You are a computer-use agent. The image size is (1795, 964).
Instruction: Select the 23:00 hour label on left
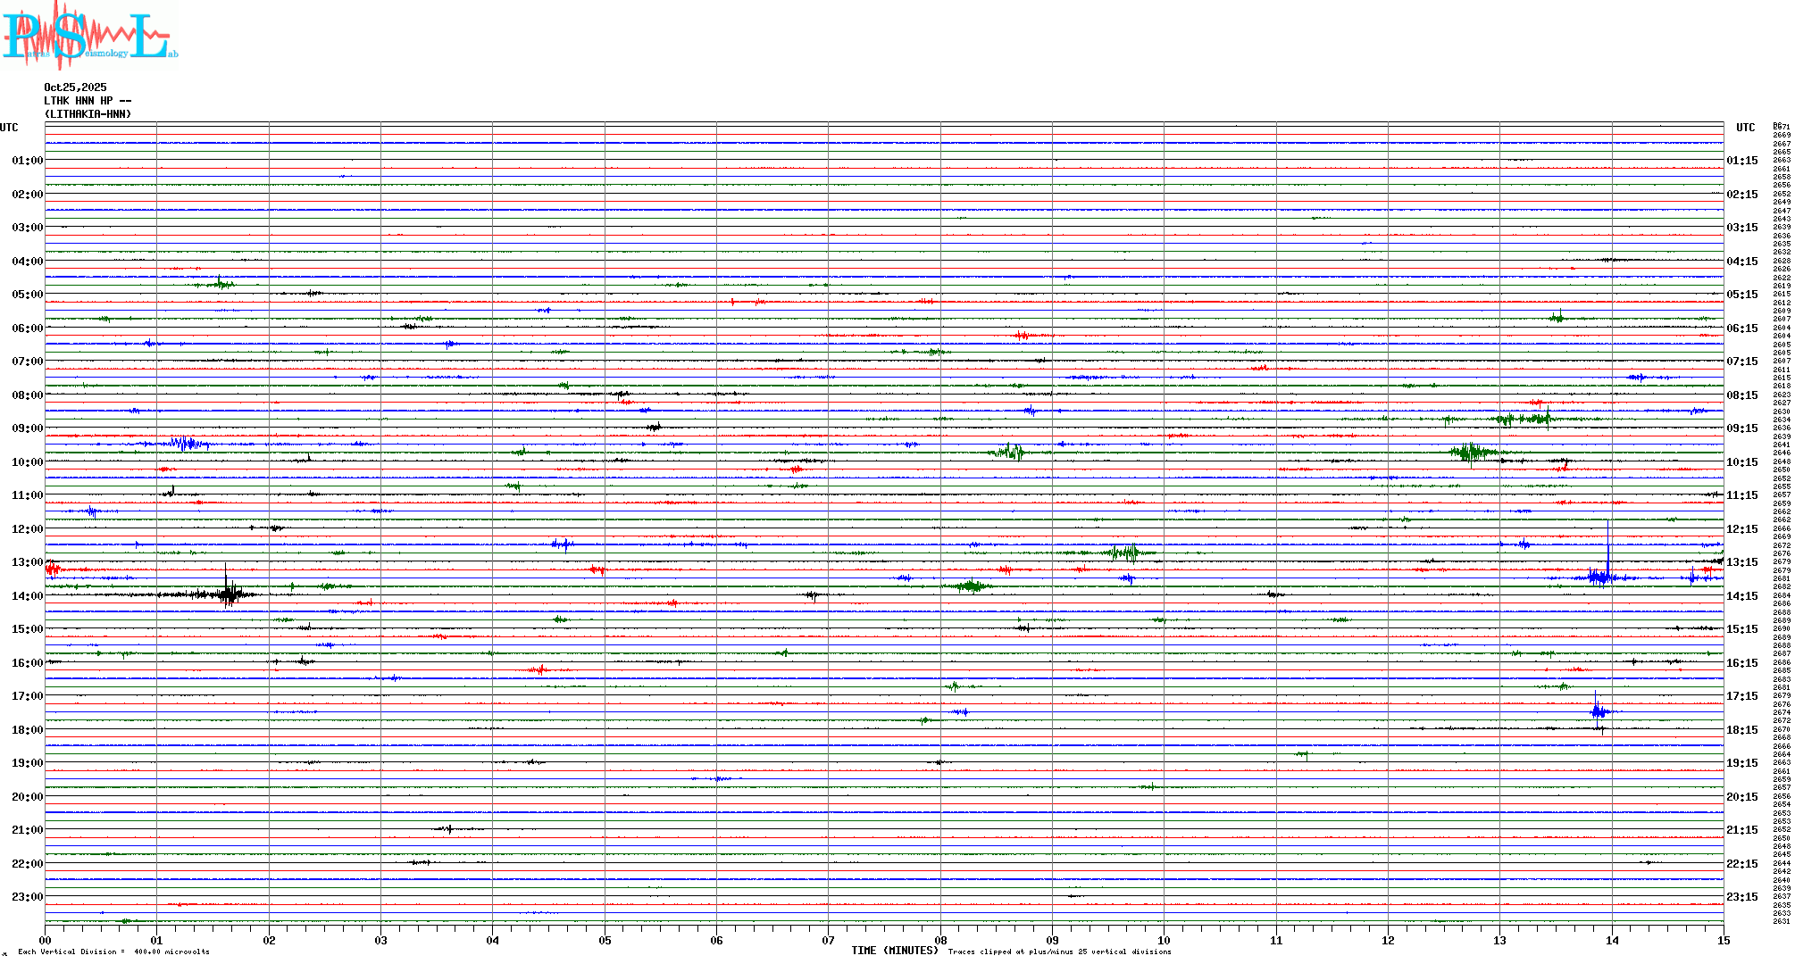pyautogui.click(x=27, y=897)
